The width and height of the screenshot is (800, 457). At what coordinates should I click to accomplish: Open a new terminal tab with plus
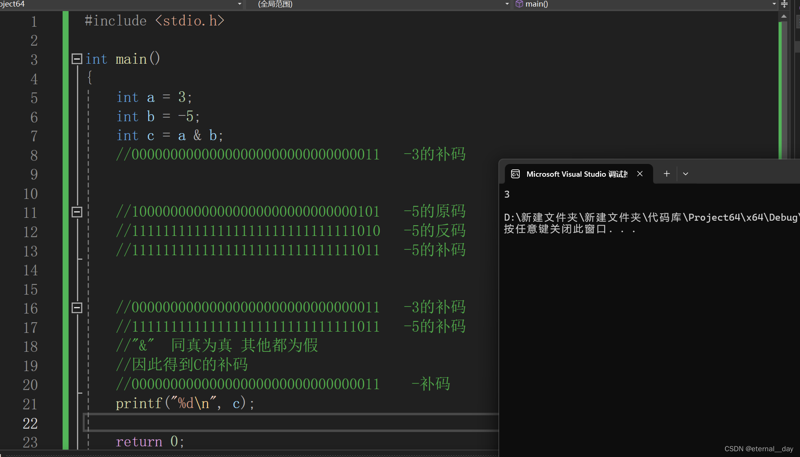(x=667, y=174)
